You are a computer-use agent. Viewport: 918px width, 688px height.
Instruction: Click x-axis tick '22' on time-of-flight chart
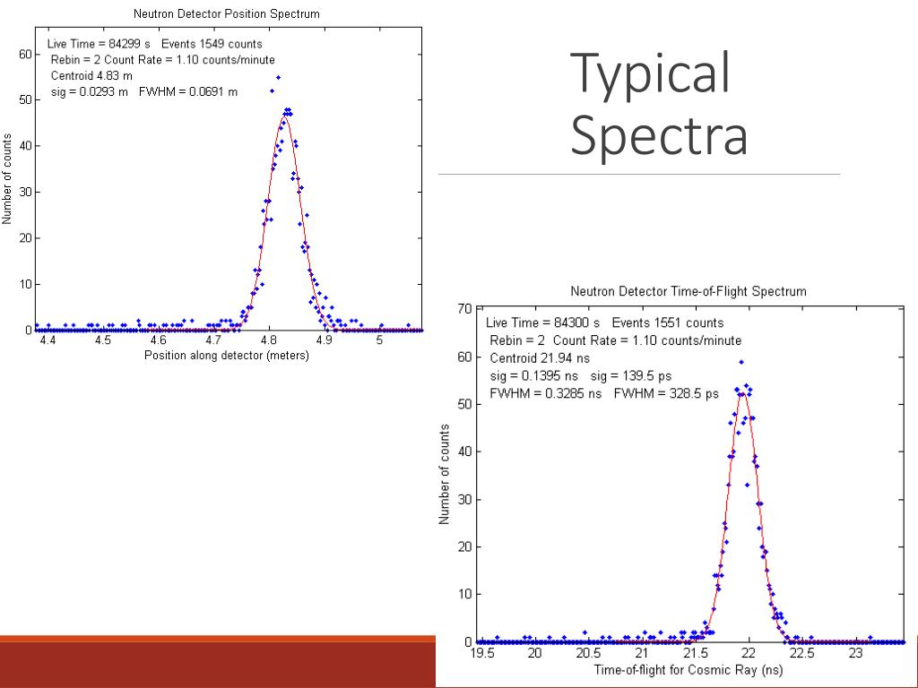(x=749, y=653)
